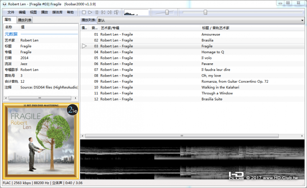Click the seek bar handle

[205, 13]
